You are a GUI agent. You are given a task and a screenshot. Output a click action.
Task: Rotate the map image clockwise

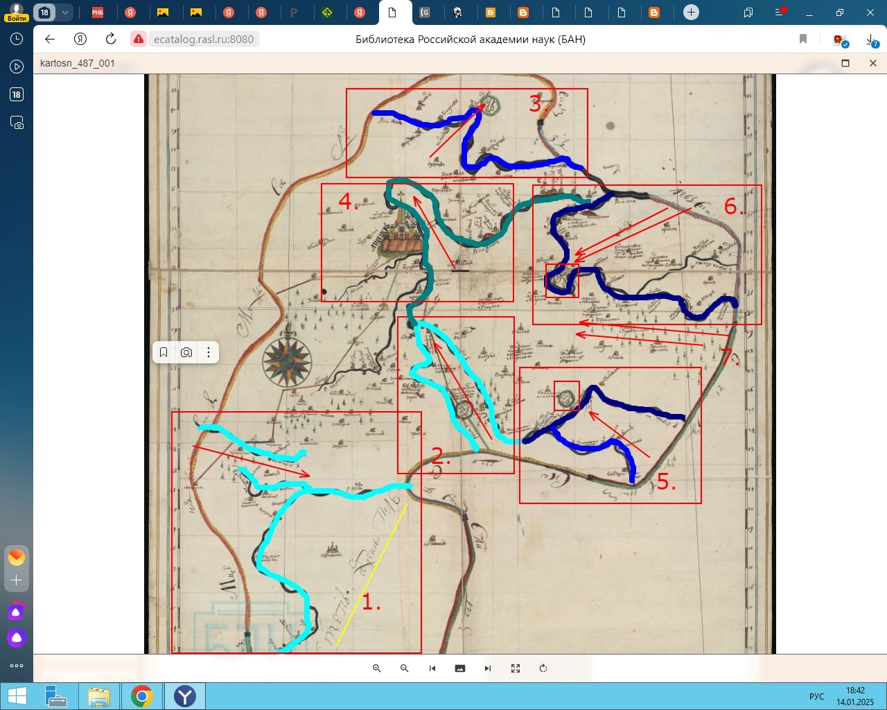(x=543, y=668)
